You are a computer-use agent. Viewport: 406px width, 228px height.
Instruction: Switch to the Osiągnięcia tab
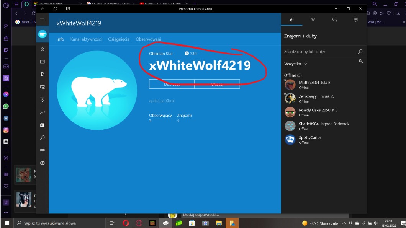(118, 39)
